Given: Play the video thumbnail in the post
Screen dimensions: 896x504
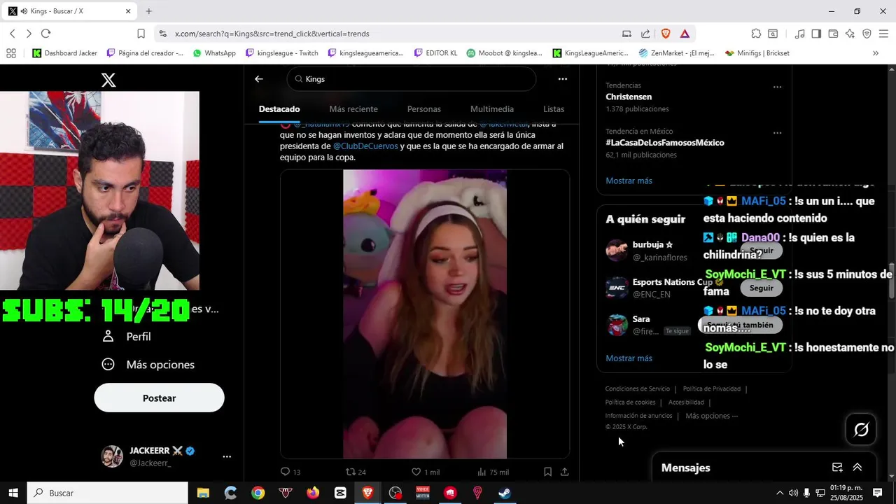Looking at the screenshot, I should point(425,314).
